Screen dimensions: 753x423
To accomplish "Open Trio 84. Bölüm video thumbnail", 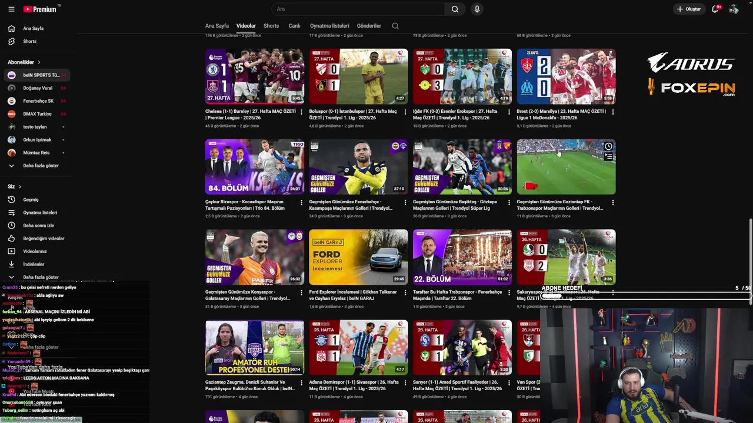I will tap(255, 167).
